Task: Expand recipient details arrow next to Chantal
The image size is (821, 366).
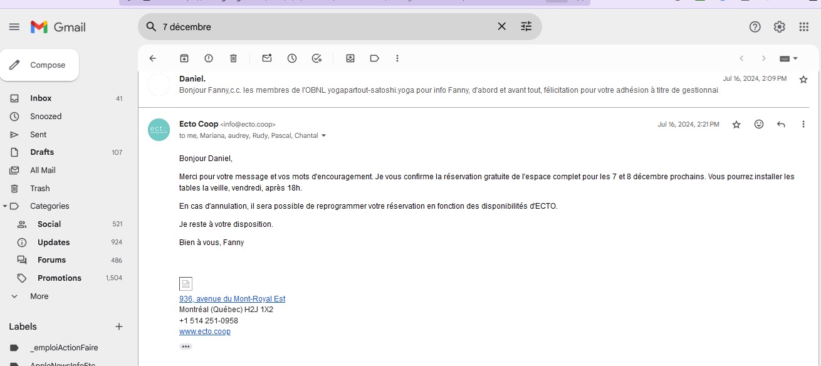Action: [324, 136]
